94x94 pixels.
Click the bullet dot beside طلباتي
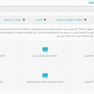pos(45,20)
